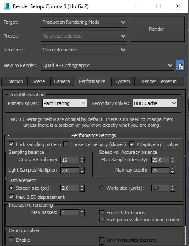This screenshot has width=189, height=246.
Task: Switch to the Common tab
Action: click(14, 81)
